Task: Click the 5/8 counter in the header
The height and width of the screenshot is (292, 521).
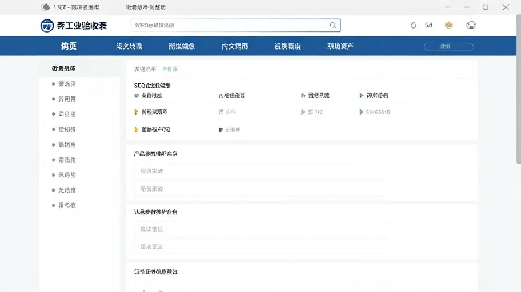Action: (x=428, y=25)
